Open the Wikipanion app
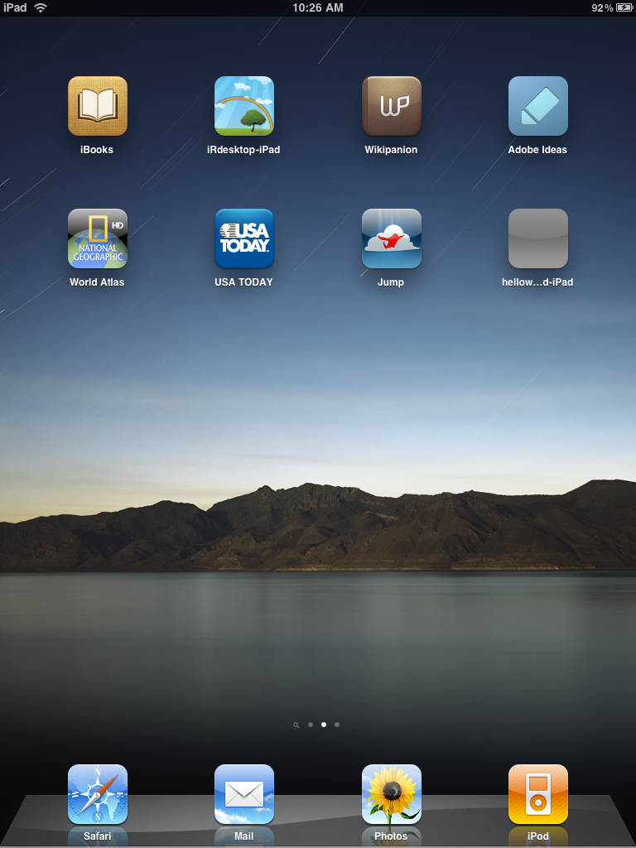Screen dimensions: 636x848 point(391,106)
